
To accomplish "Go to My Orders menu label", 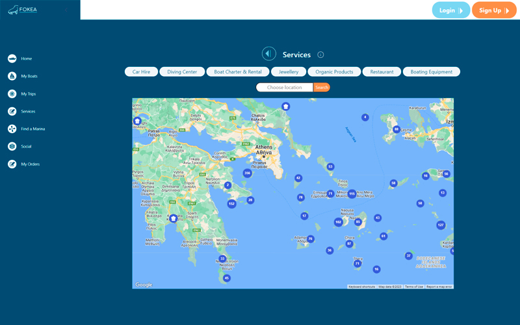I will click(30, 164).
